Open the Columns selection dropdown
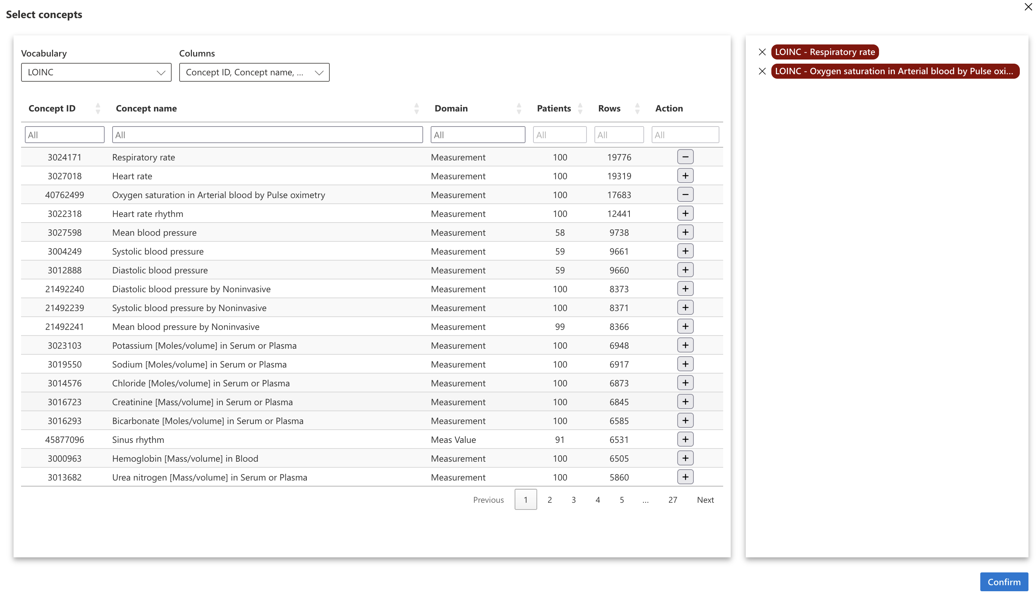Image resolution: width=1036 pixels, height=595 pixels. (254, 72)
